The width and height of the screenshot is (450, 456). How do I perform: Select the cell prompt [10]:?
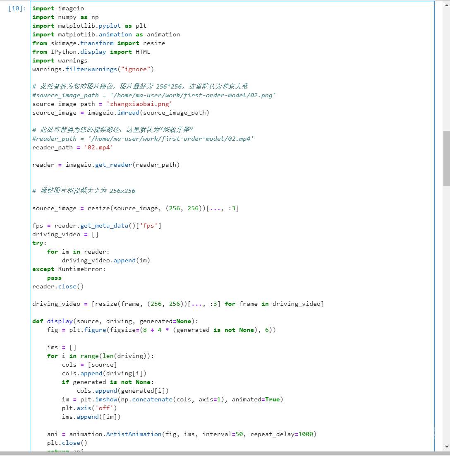17,8
